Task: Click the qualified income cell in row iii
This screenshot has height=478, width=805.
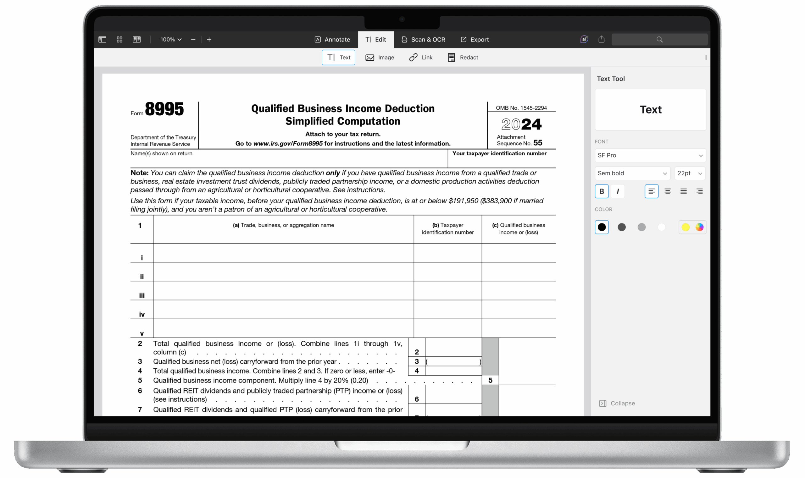Action: coord(519,290)
